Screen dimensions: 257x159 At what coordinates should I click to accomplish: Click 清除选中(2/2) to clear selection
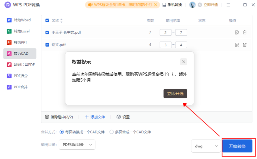(59, 117)
